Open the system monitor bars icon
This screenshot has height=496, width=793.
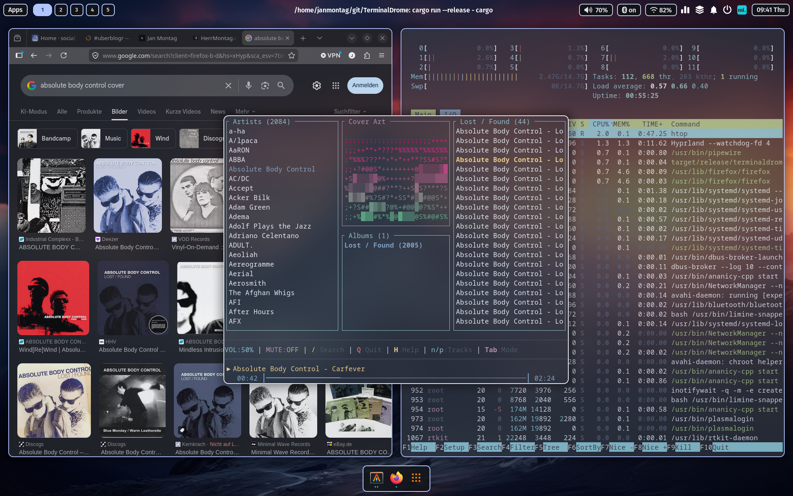pos(685,10)
